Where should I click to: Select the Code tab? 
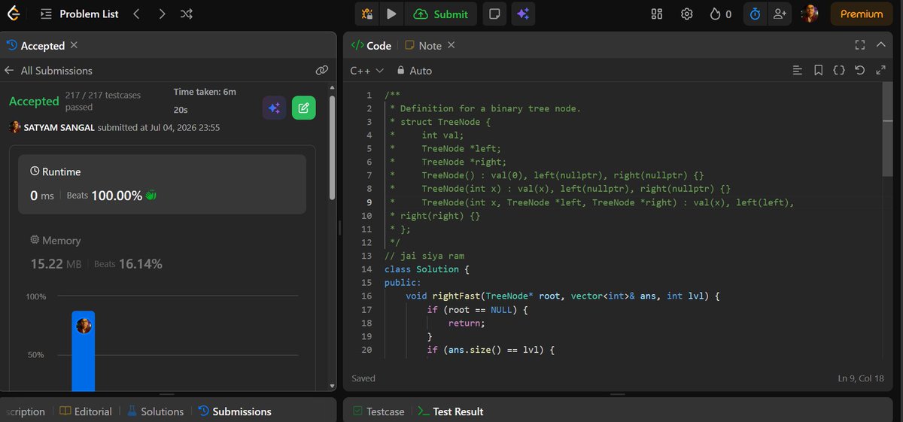click(371, 45)
